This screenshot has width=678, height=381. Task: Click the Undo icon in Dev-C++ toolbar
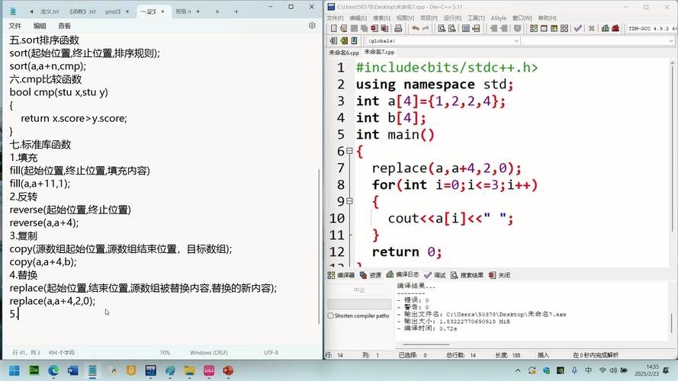pyautogui.click(x=416, y=28)
